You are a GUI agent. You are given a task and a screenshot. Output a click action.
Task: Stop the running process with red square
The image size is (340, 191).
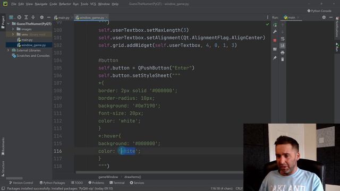(275, 40)
